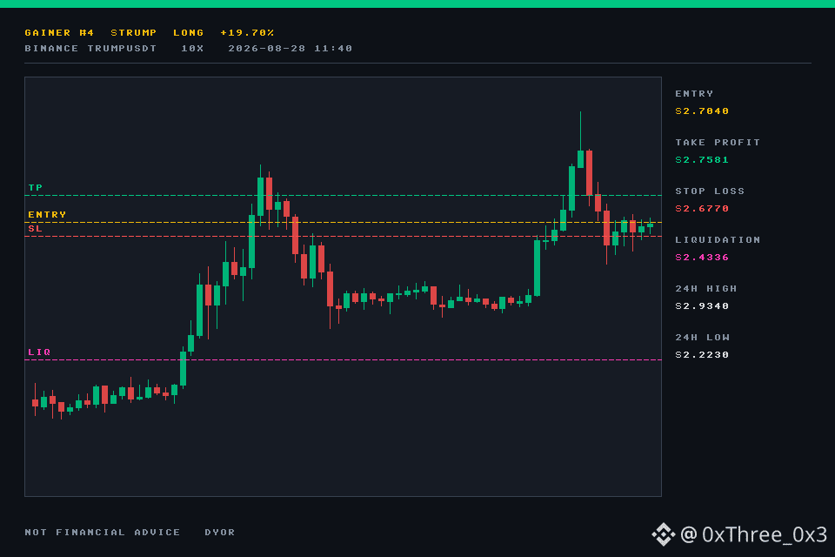Click the 'TP' line label on chart
835x557 pixels.
[x=35, y=188]
